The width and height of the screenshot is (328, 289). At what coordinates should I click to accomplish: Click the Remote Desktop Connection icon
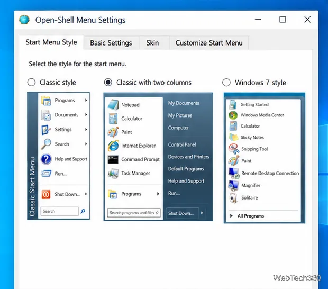click(234, 173)
